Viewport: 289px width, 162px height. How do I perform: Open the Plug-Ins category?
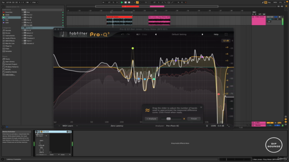[x=9, y=46]
